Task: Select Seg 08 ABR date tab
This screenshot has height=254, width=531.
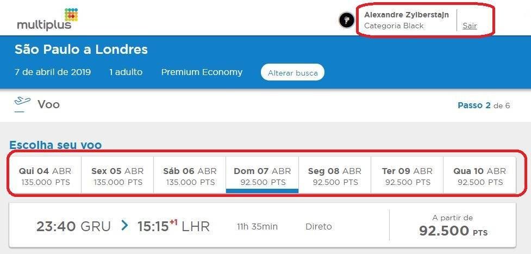Action: 335,176
